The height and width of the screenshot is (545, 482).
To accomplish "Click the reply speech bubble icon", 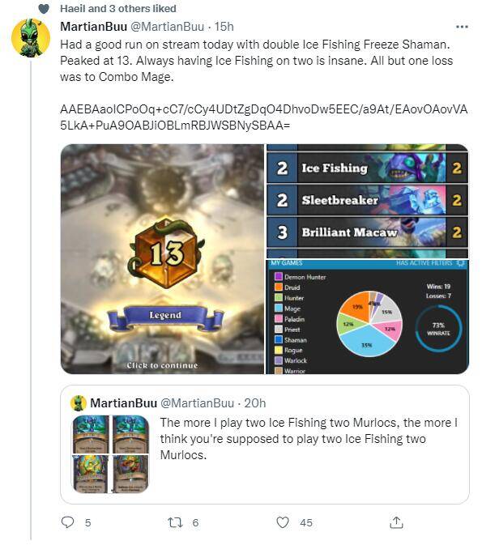I will click(67, 522).
